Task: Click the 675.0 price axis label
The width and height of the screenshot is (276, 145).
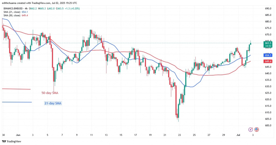Action: (268, 28)
